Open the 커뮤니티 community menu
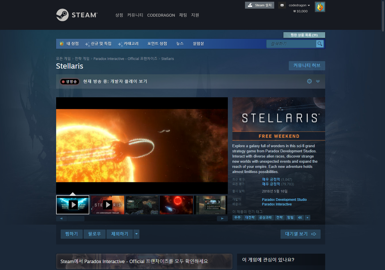This screenshot has height=270, width=385. [135, 15]
